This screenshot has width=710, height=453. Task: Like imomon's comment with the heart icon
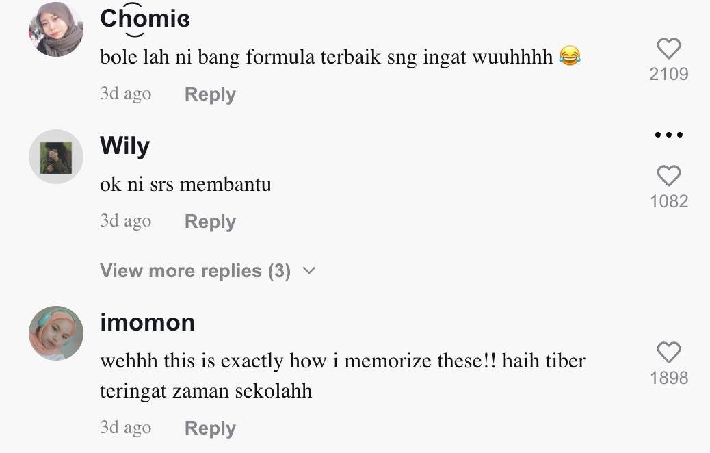(669, 352)
